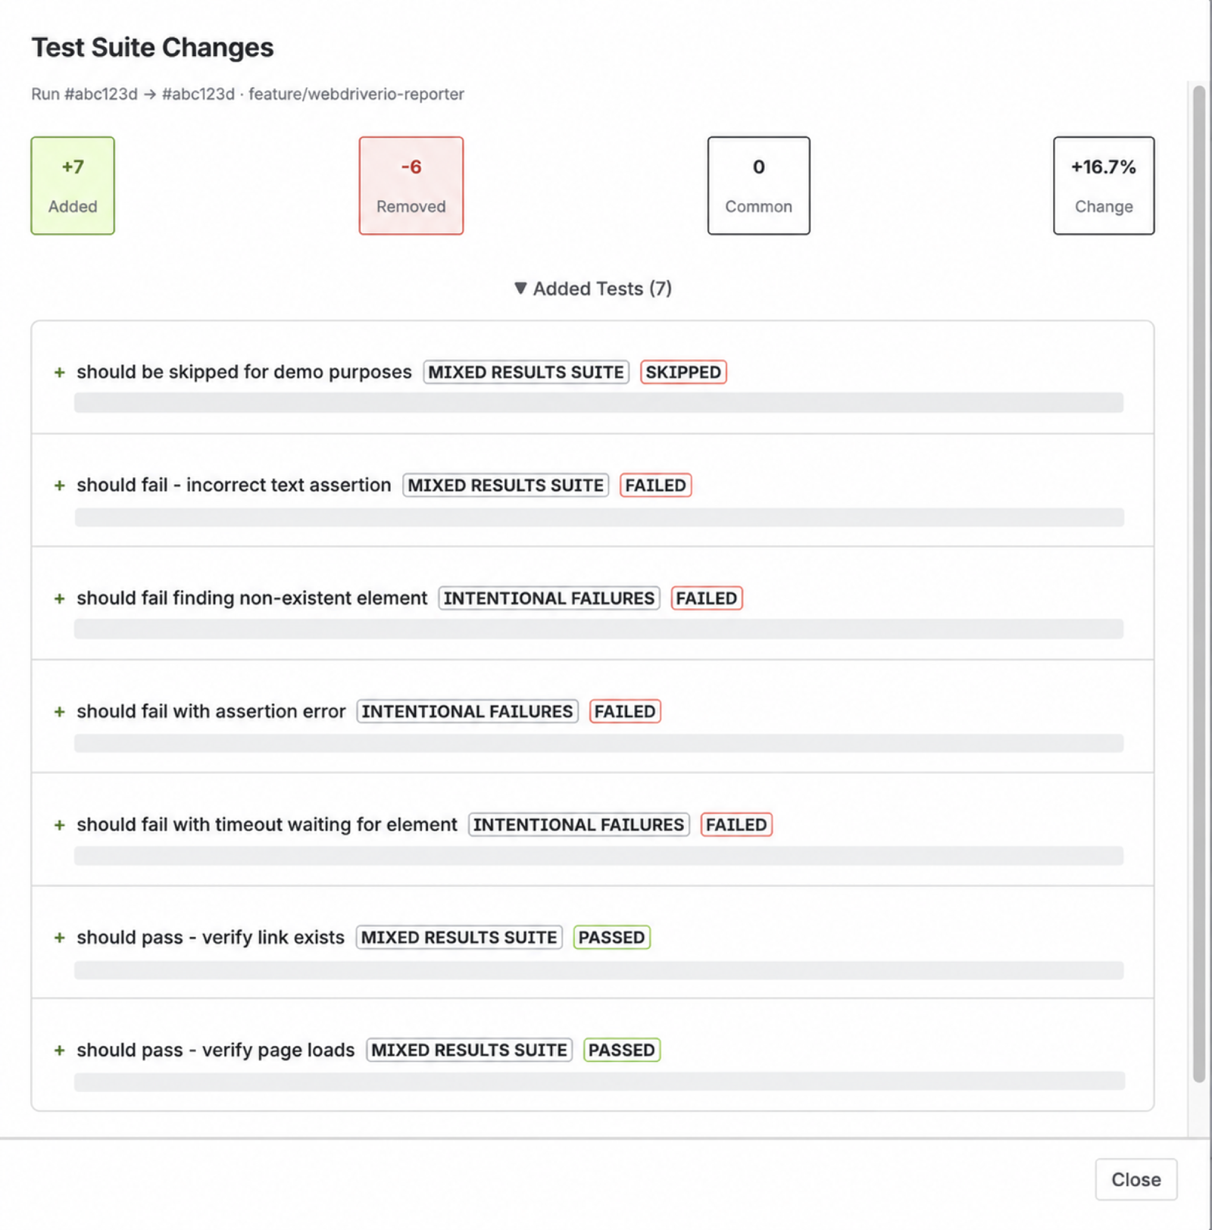Click plus icon beside 'should fail - incorrect text assertion'

tap(59, 485)
